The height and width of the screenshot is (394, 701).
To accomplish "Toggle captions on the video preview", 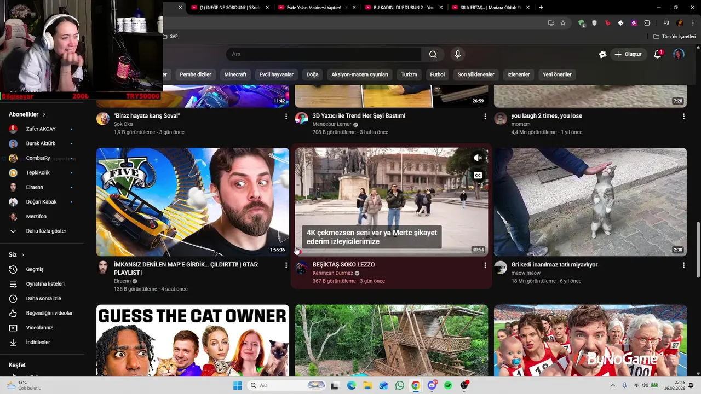I will point(478,175).
